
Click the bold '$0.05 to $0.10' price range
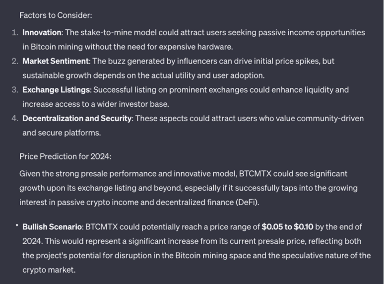click(x=287, y=227)
